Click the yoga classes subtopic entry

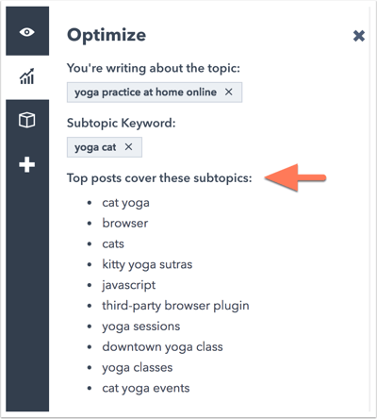coord(138,368)
